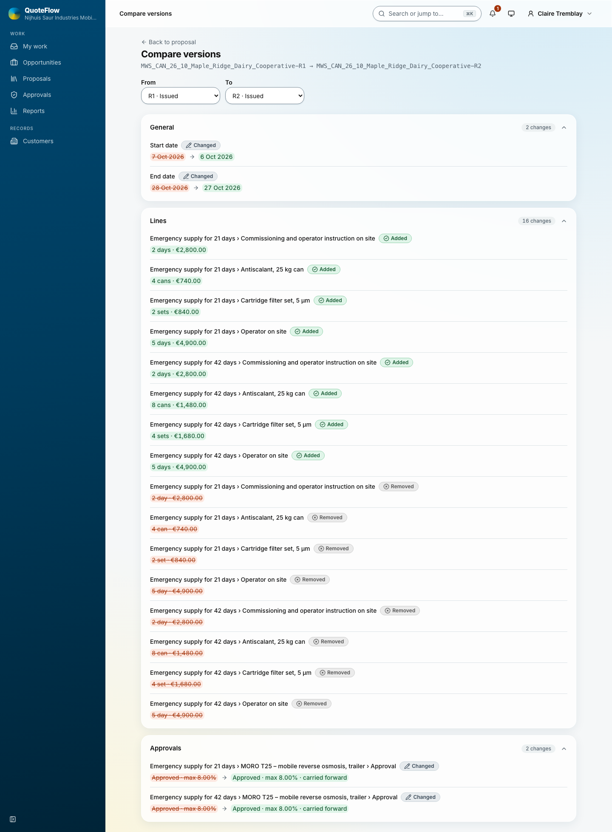Collapse the Lines section
This screenshot has width=612, height=832.
pyautogui.click(x=564, y=221)
